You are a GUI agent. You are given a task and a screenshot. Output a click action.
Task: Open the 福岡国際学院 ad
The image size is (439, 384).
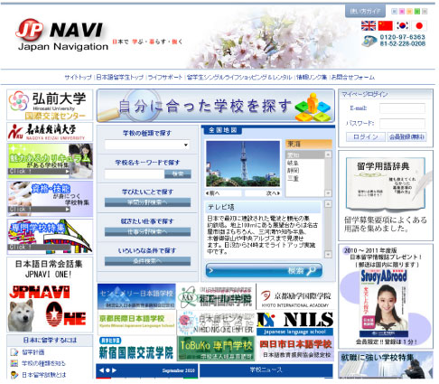(x=216, y=296)
